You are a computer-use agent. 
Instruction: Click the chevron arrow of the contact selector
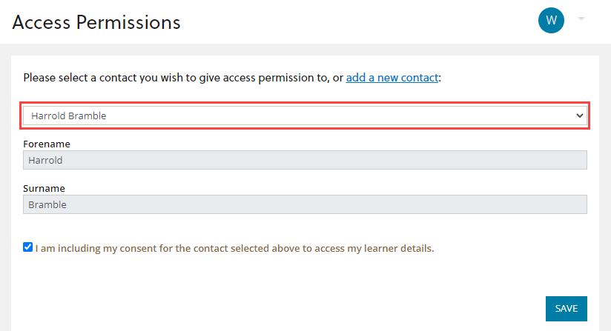[579, 116]
